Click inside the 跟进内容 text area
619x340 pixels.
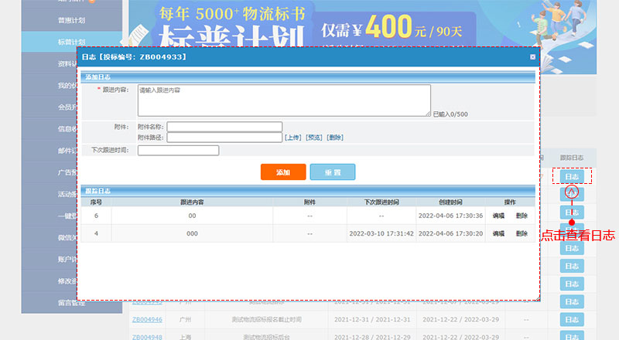(283, 100)
